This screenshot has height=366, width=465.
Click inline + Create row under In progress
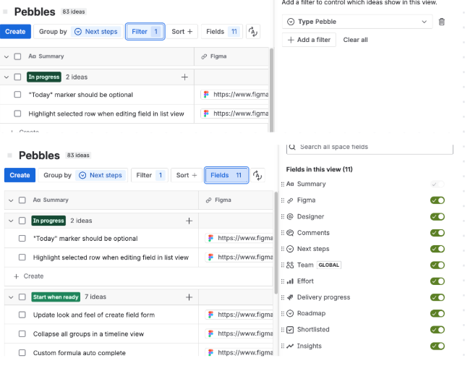[x=29, y=276]
